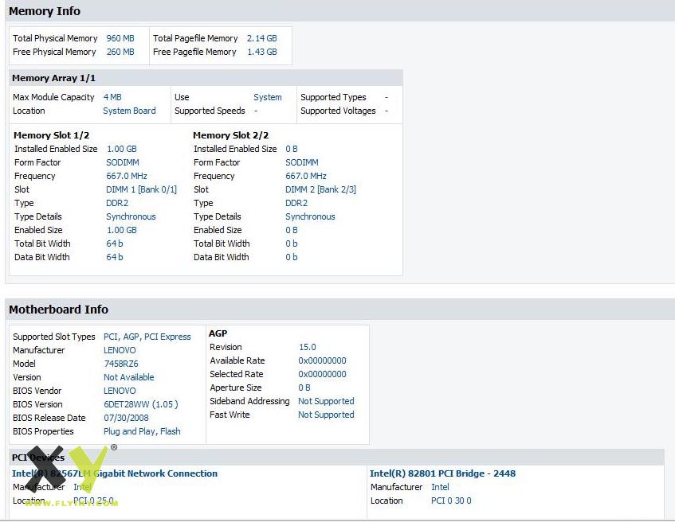Select the AGP Revision value "15.0"
Image resolution: width=675 pixels, height=522 pixels.
(308, 348)
